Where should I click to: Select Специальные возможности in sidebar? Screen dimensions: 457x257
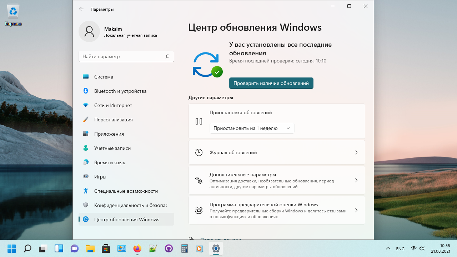pyautogui.click(x=126, y=191)
